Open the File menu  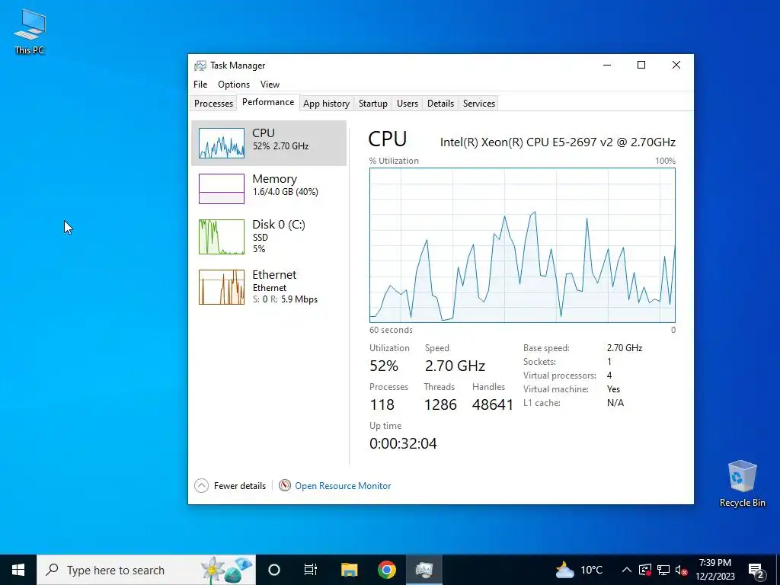click(x=200, y=84)
